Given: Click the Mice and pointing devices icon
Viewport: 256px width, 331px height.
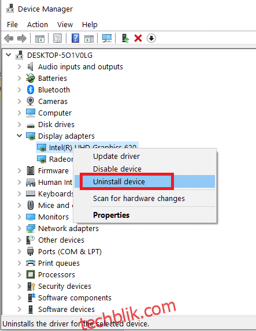Looking at the screenshot, I should click(31, 205).
